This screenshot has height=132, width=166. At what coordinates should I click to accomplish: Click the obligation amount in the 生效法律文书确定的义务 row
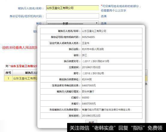point(89,86)
